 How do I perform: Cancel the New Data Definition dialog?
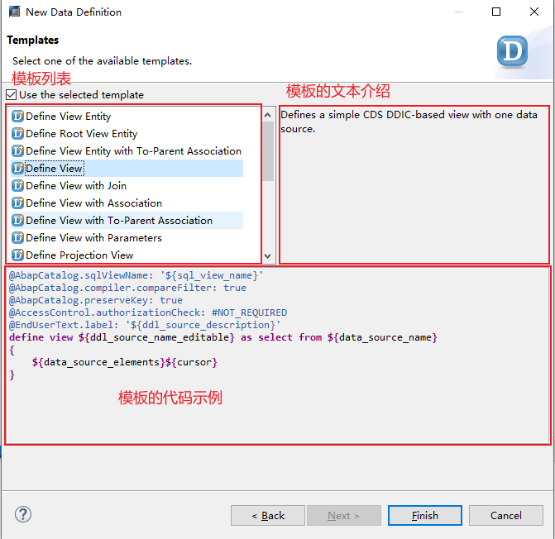pos(505,515)
